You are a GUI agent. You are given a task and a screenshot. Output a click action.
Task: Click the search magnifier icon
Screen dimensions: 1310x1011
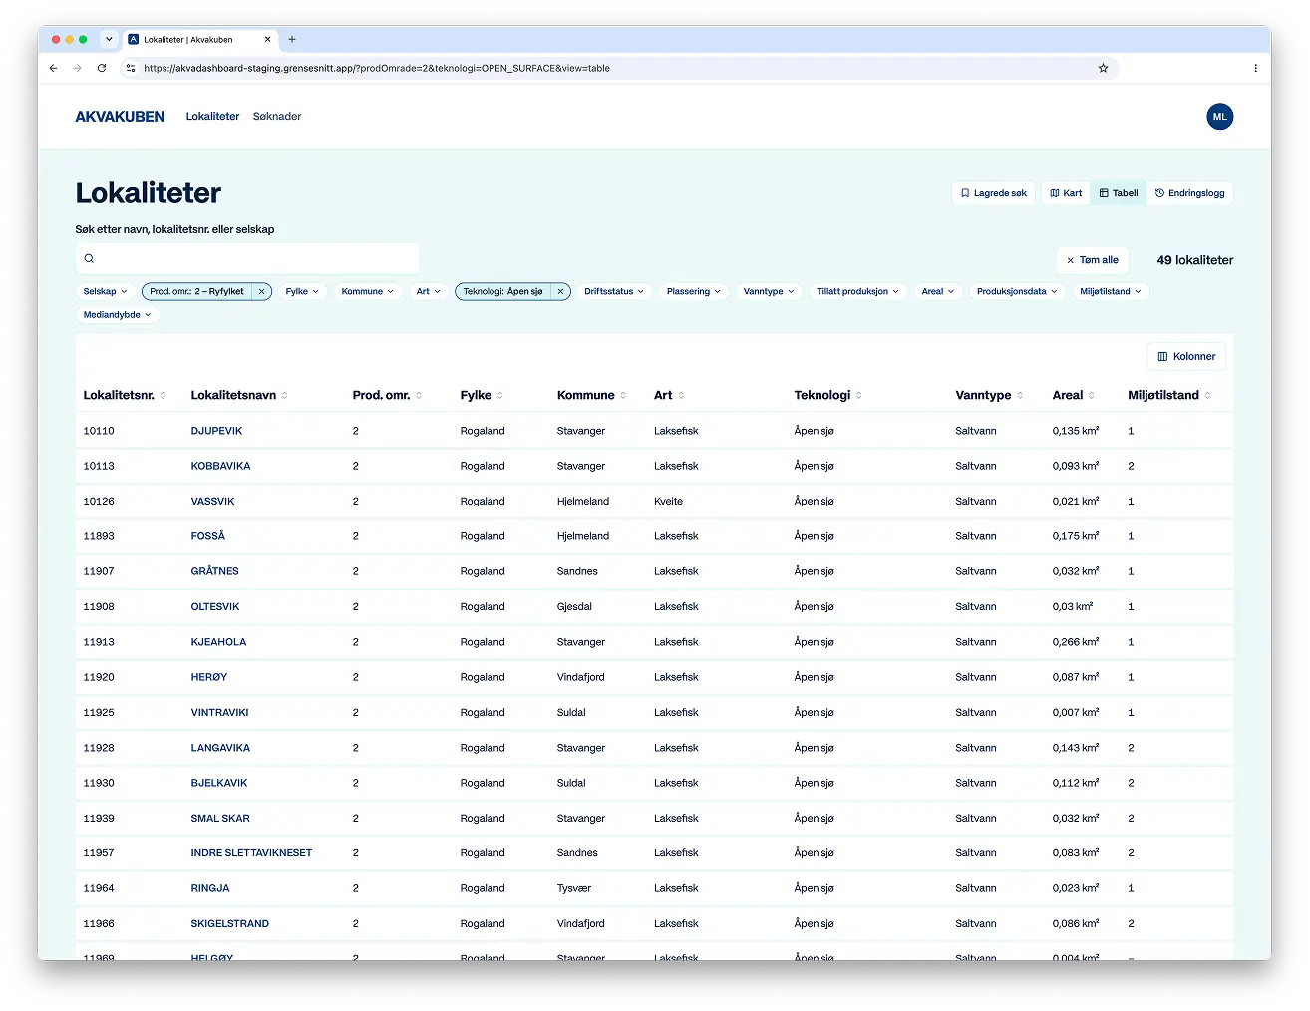[89, 259]
